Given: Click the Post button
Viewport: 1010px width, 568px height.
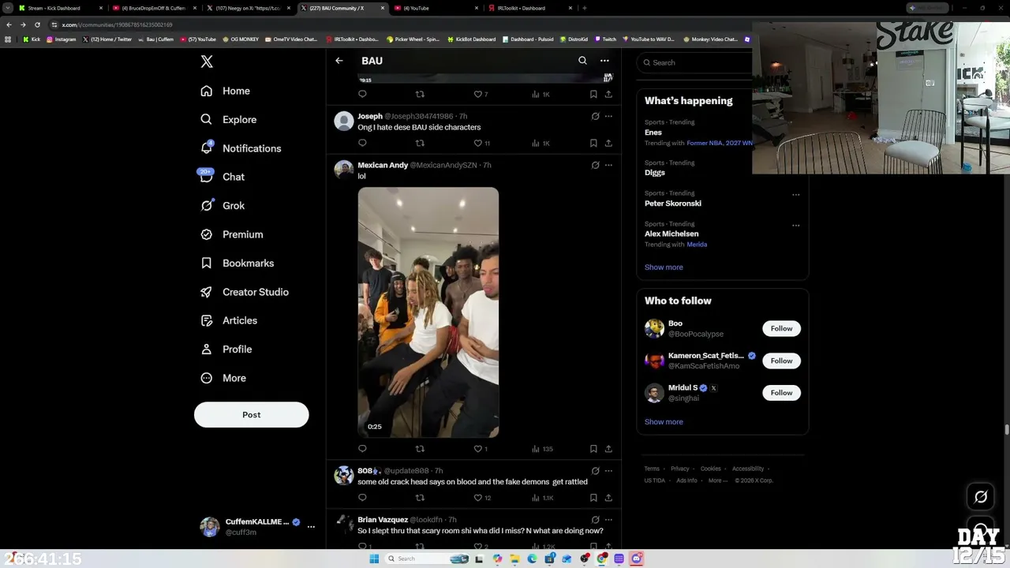Looking at the screenshot, I should click(251, 414).
